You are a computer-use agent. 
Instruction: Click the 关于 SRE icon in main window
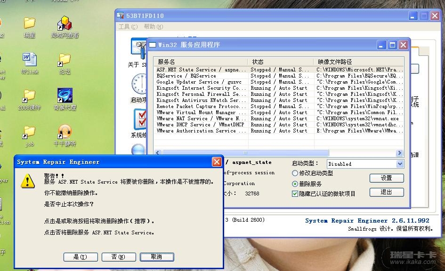click(x=138, y=48)
